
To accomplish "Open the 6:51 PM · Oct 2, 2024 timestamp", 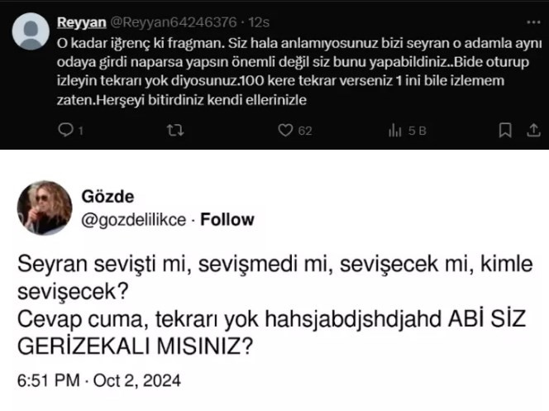I will (x=98, y=382).
